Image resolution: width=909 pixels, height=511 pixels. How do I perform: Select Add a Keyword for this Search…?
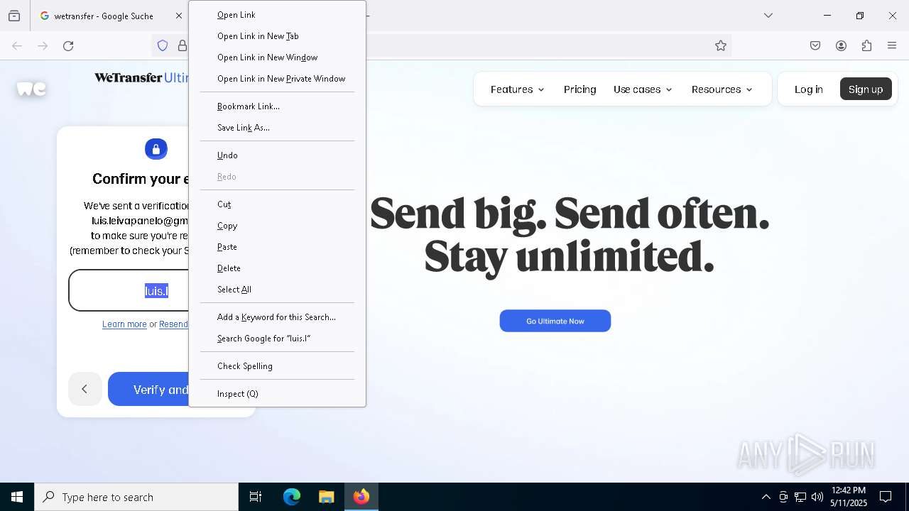[277, 317]
